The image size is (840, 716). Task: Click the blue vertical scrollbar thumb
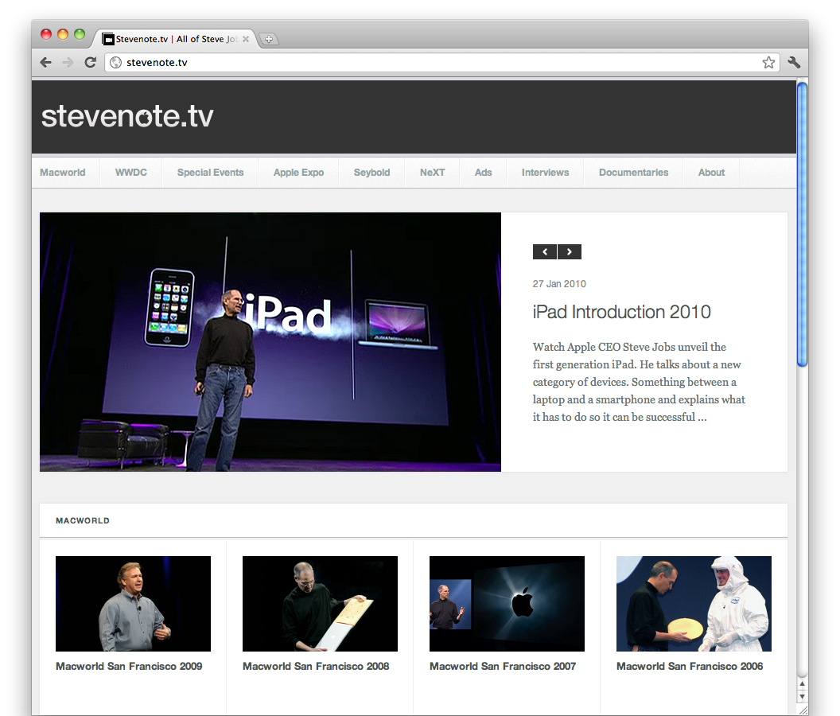802,224
